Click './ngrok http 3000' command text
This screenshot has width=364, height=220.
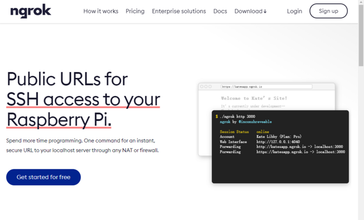pos(237,116)
